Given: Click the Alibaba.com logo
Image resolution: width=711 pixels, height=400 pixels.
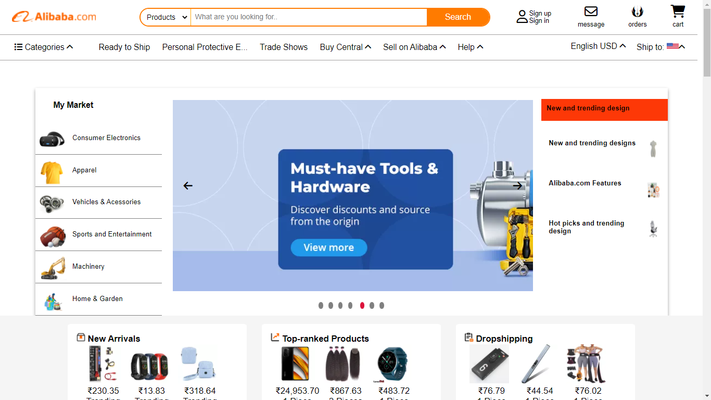Looking at the screenshot, I should (54, 17).
